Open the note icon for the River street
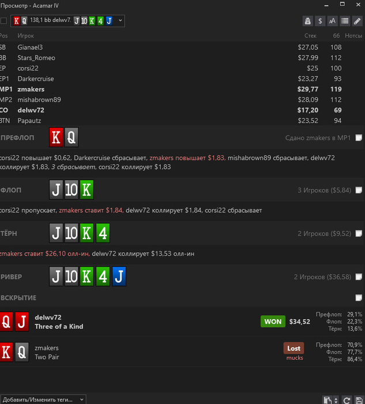The image size is (365, 404). point(359,276)
